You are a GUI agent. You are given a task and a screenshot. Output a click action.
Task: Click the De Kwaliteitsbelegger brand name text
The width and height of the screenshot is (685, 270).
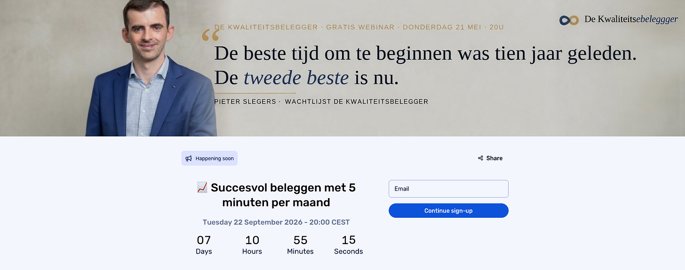[x=631, y=19]
